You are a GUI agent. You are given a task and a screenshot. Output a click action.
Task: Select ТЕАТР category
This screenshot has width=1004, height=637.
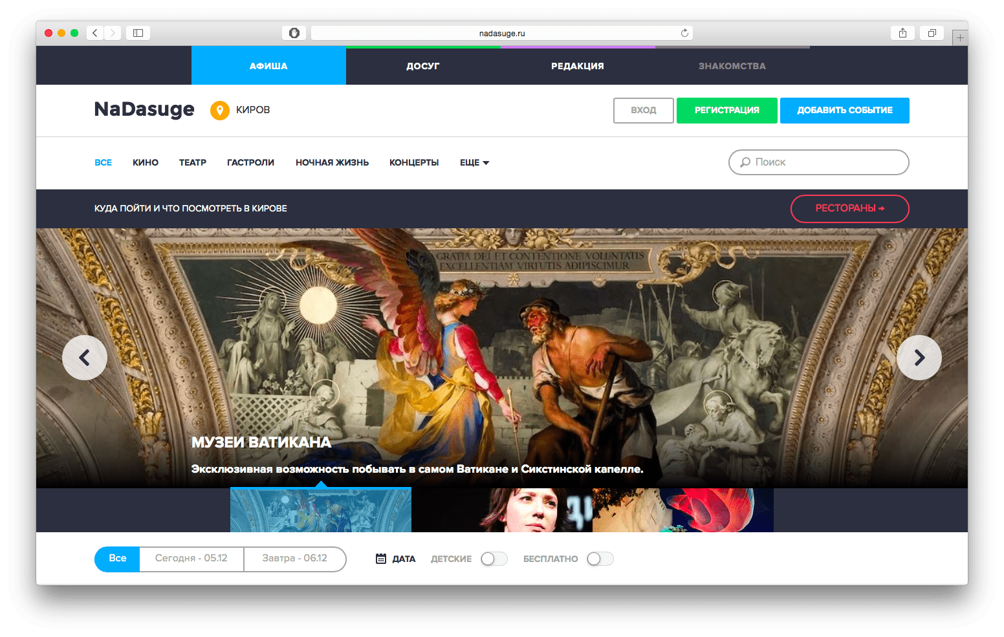pyautogui.click(x=193, y=163)
